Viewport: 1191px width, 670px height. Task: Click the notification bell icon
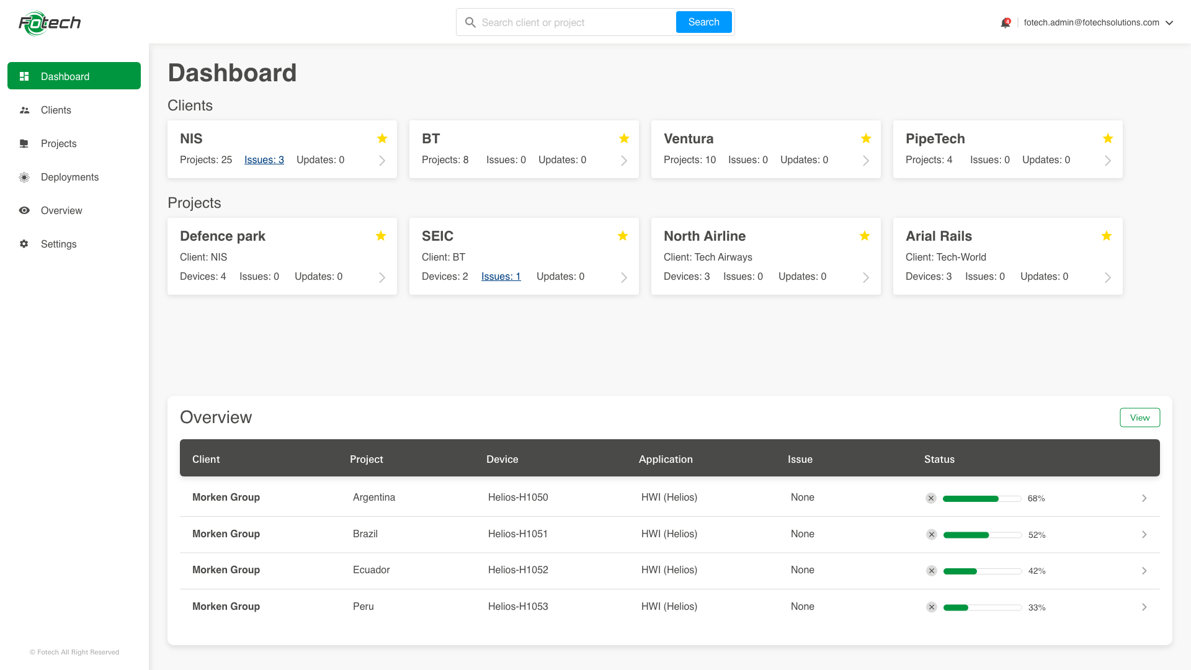click(x=1005, y=23)
